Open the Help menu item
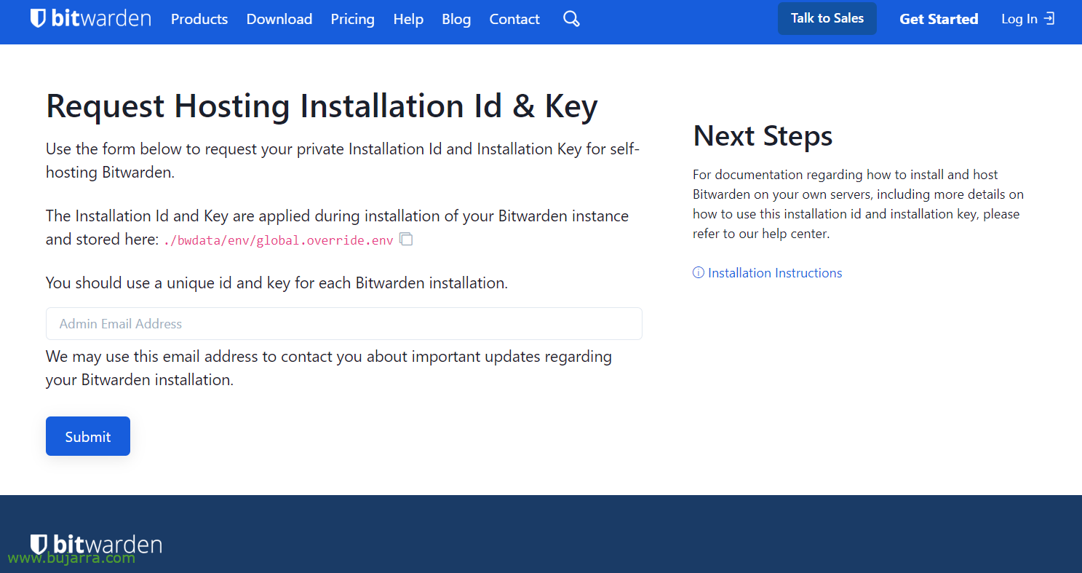Viewport: 1082px width, 573px height. [408, 19]
